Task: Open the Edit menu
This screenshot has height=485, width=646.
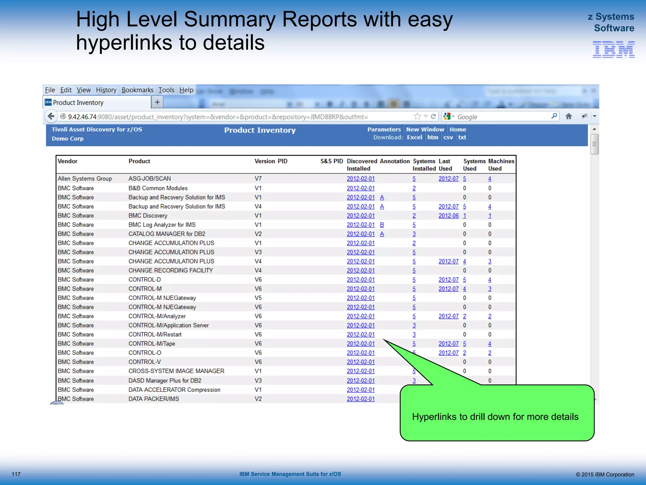Action: [66, 90]
